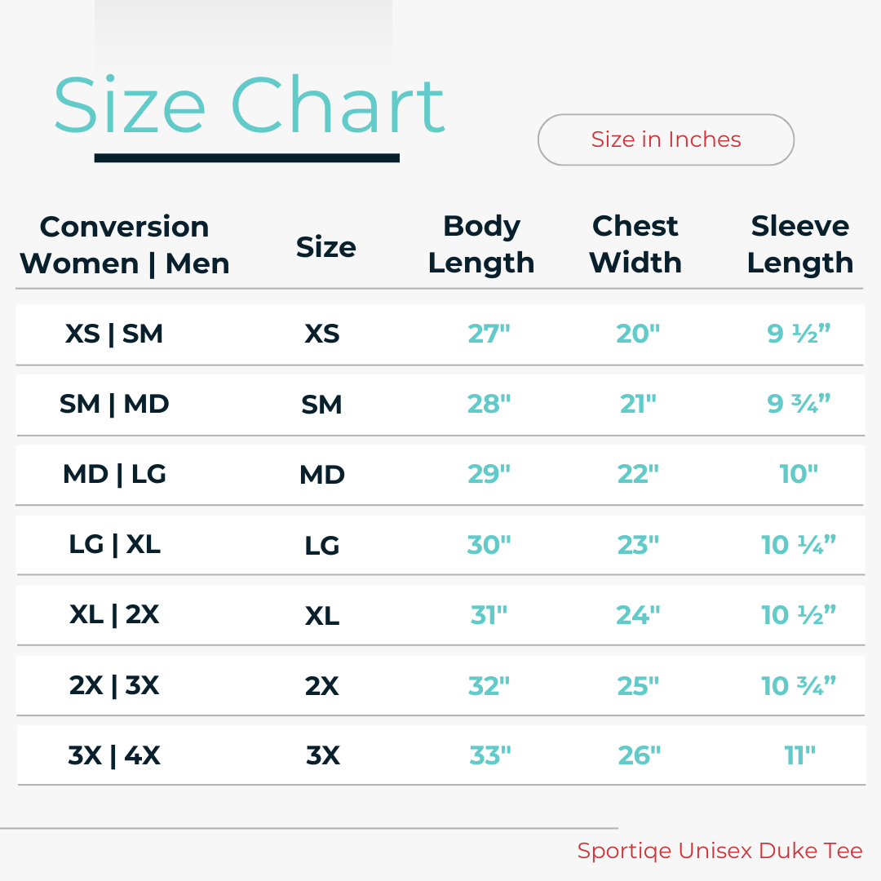Click the 10 ¼" sleeve length value
The width and height of the screenshot is (881, 881).
point(799,545)
